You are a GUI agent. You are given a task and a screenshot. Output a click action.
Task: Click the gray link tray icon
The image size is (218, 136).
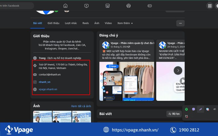pos(215,109)
